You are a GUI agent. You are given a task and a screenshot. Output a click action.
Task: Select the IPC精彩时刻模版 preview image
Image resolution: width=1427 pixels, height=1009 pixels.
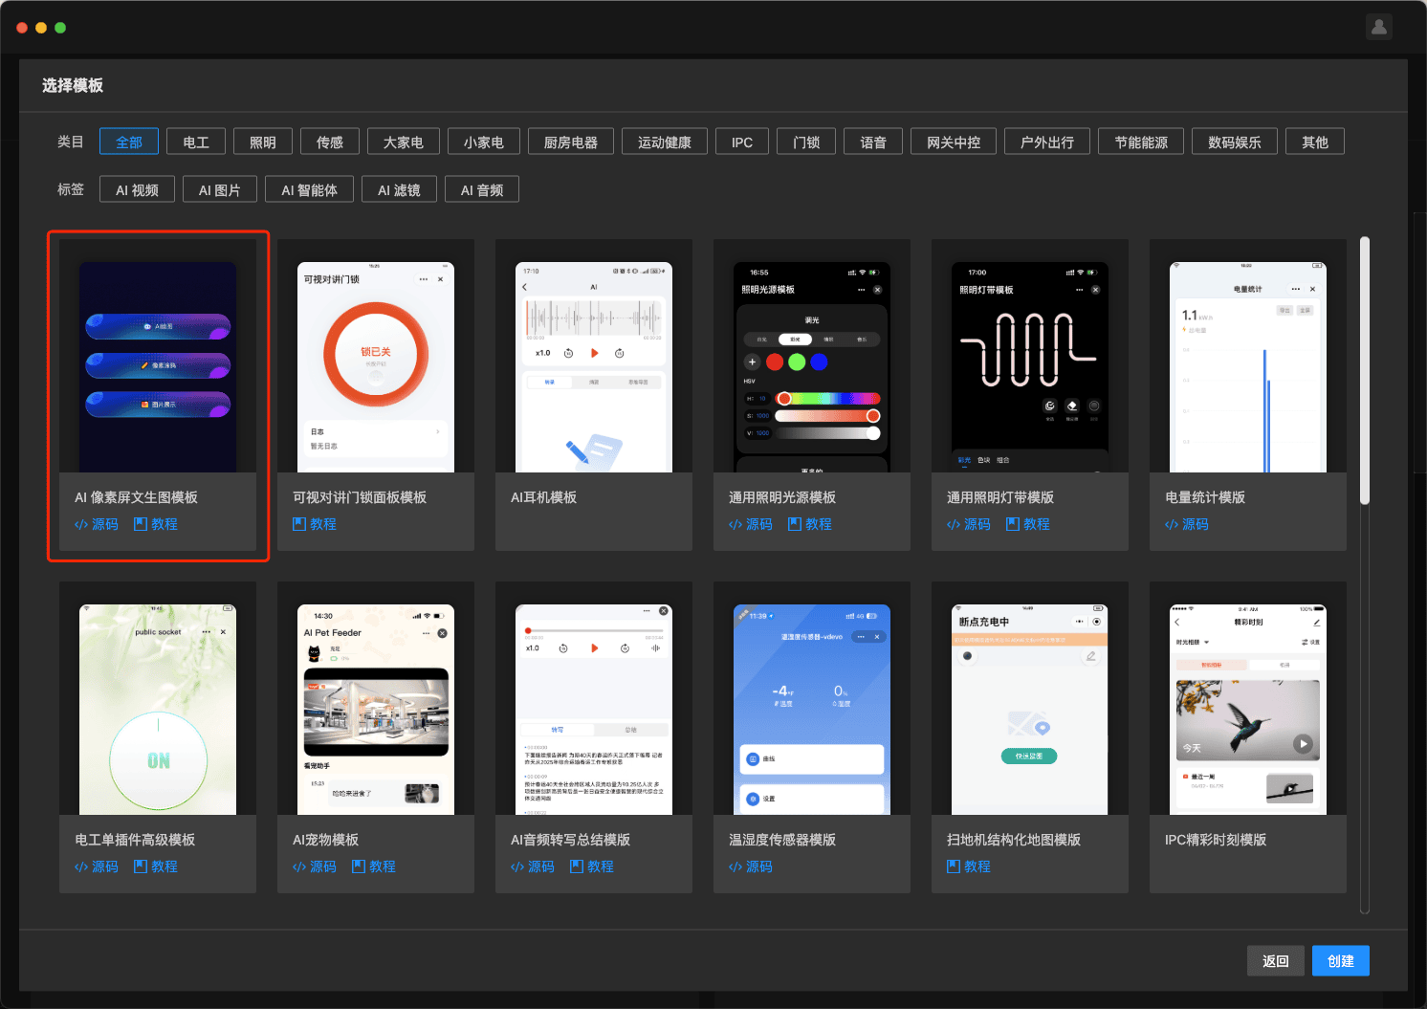[1247, 710]
